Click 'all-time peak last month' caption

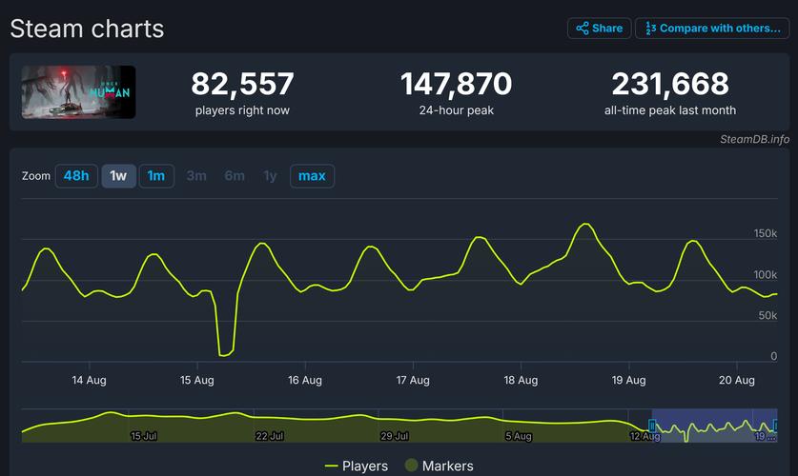670,110
